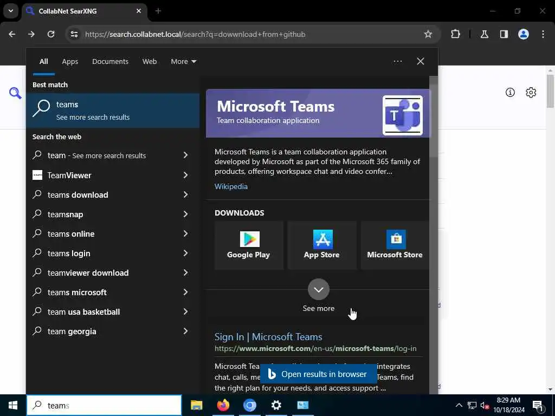Image resolution: width=555 pixels, height=416 pixels.
Task: View site information in address bar
Action: click(74, 34)
